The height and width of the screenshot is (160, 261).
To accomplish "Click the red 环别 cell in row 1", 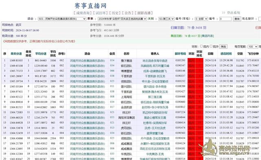I will point(191,61).
